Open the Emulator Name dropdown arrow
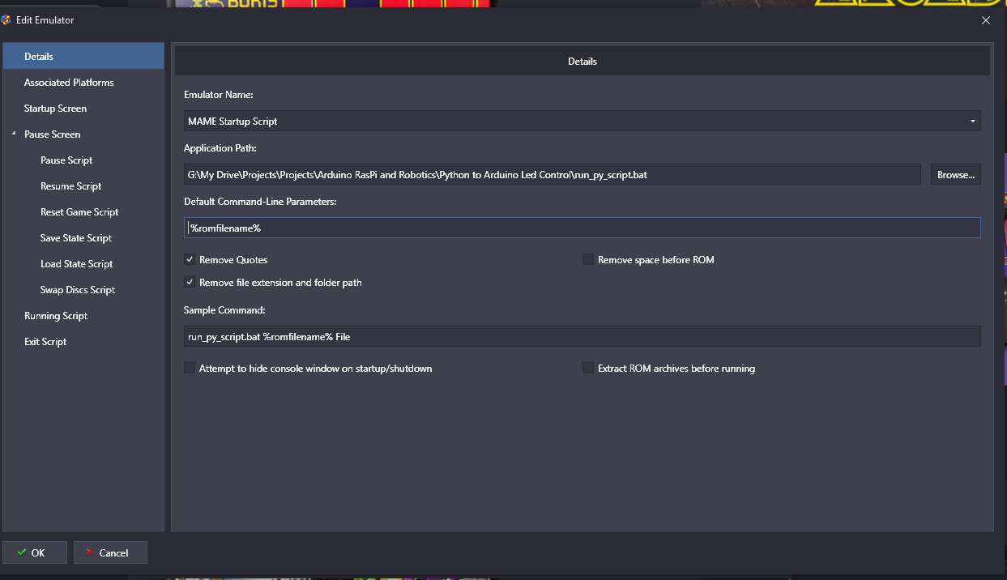Viewport: 1007px width, 580px height. pos(972,122)
